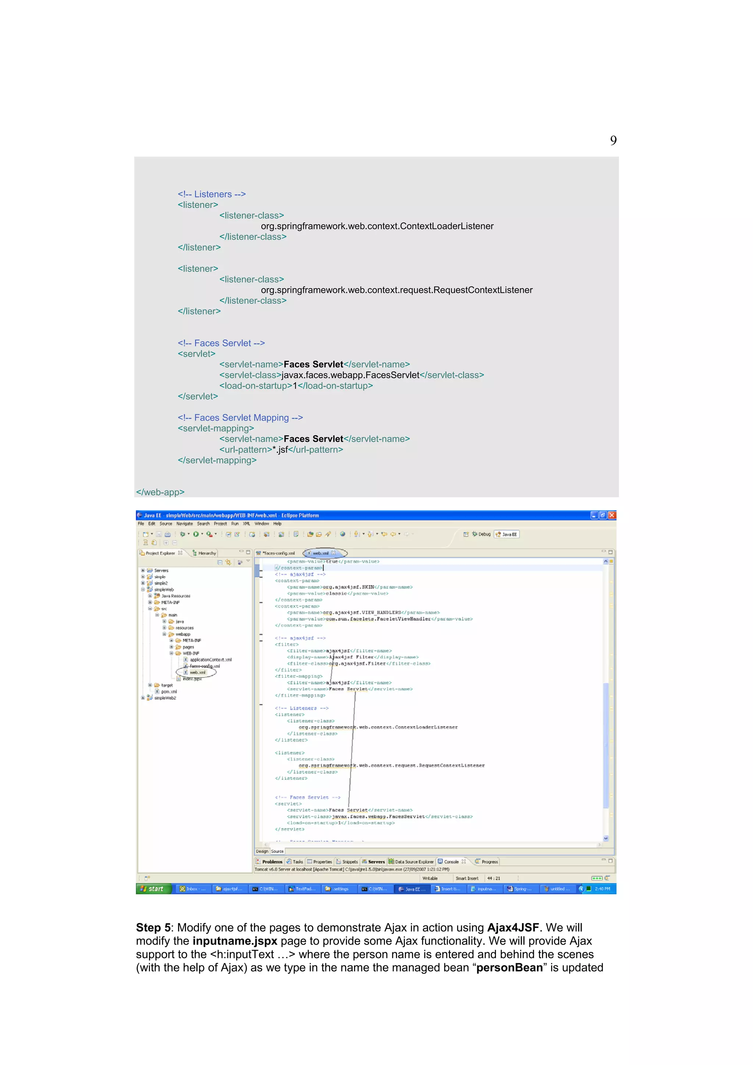Click the editor vertical scrollbar thumb
The image size is (753, 1065).
606,745
